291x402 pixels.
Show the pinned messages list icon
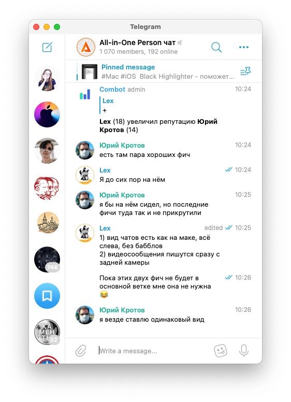pos(245,71)
